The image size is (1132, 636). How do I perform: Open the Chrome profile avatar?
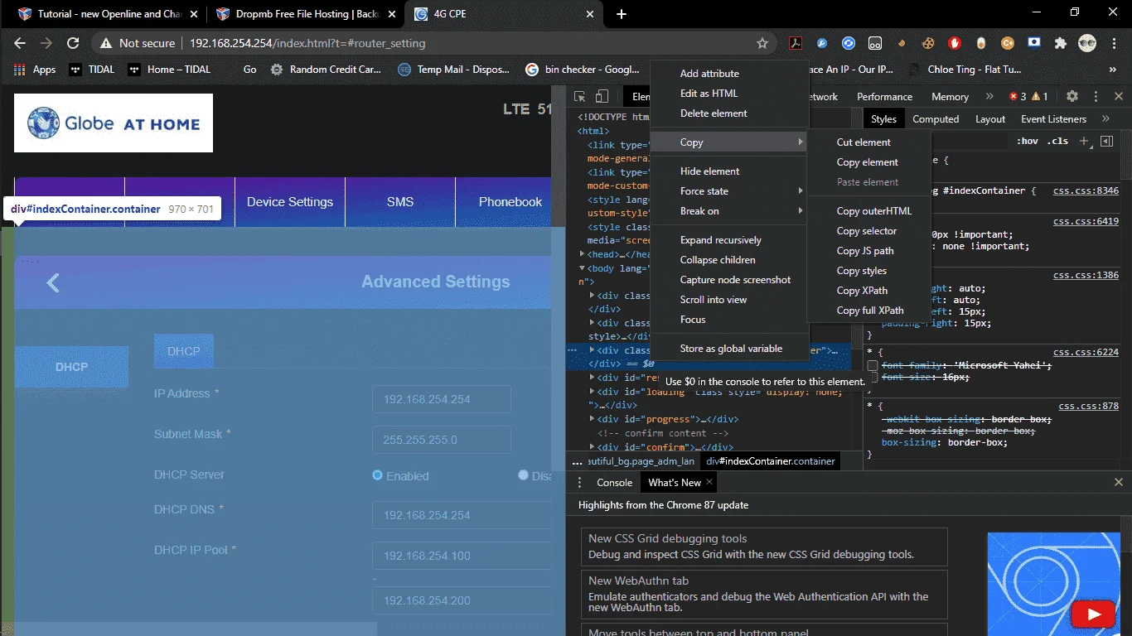(1087, 43)
